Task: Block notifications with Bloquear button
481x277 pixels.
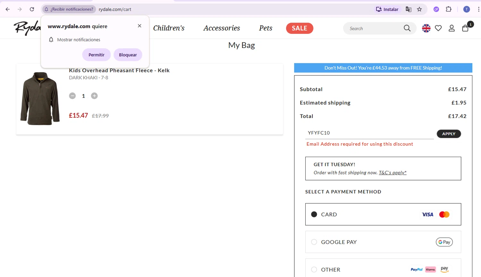Action: click(x=128, y=55)
